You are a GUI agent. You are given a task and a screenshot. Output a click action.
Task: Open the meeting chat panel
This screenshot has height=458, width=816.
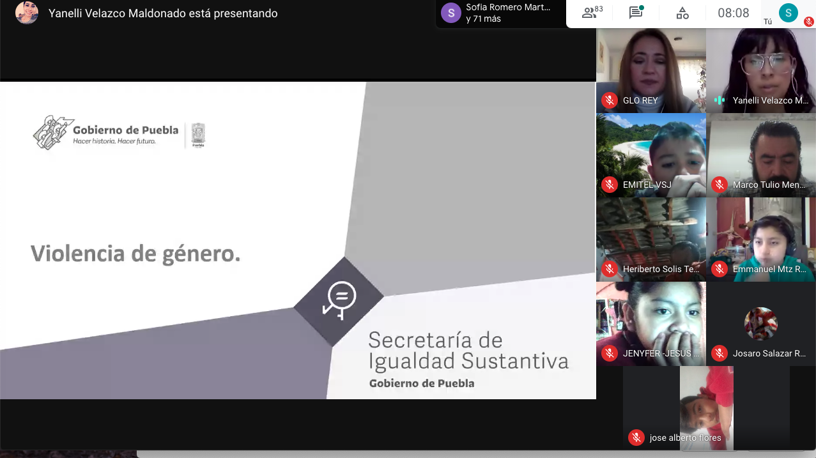(x=635, y=13)
